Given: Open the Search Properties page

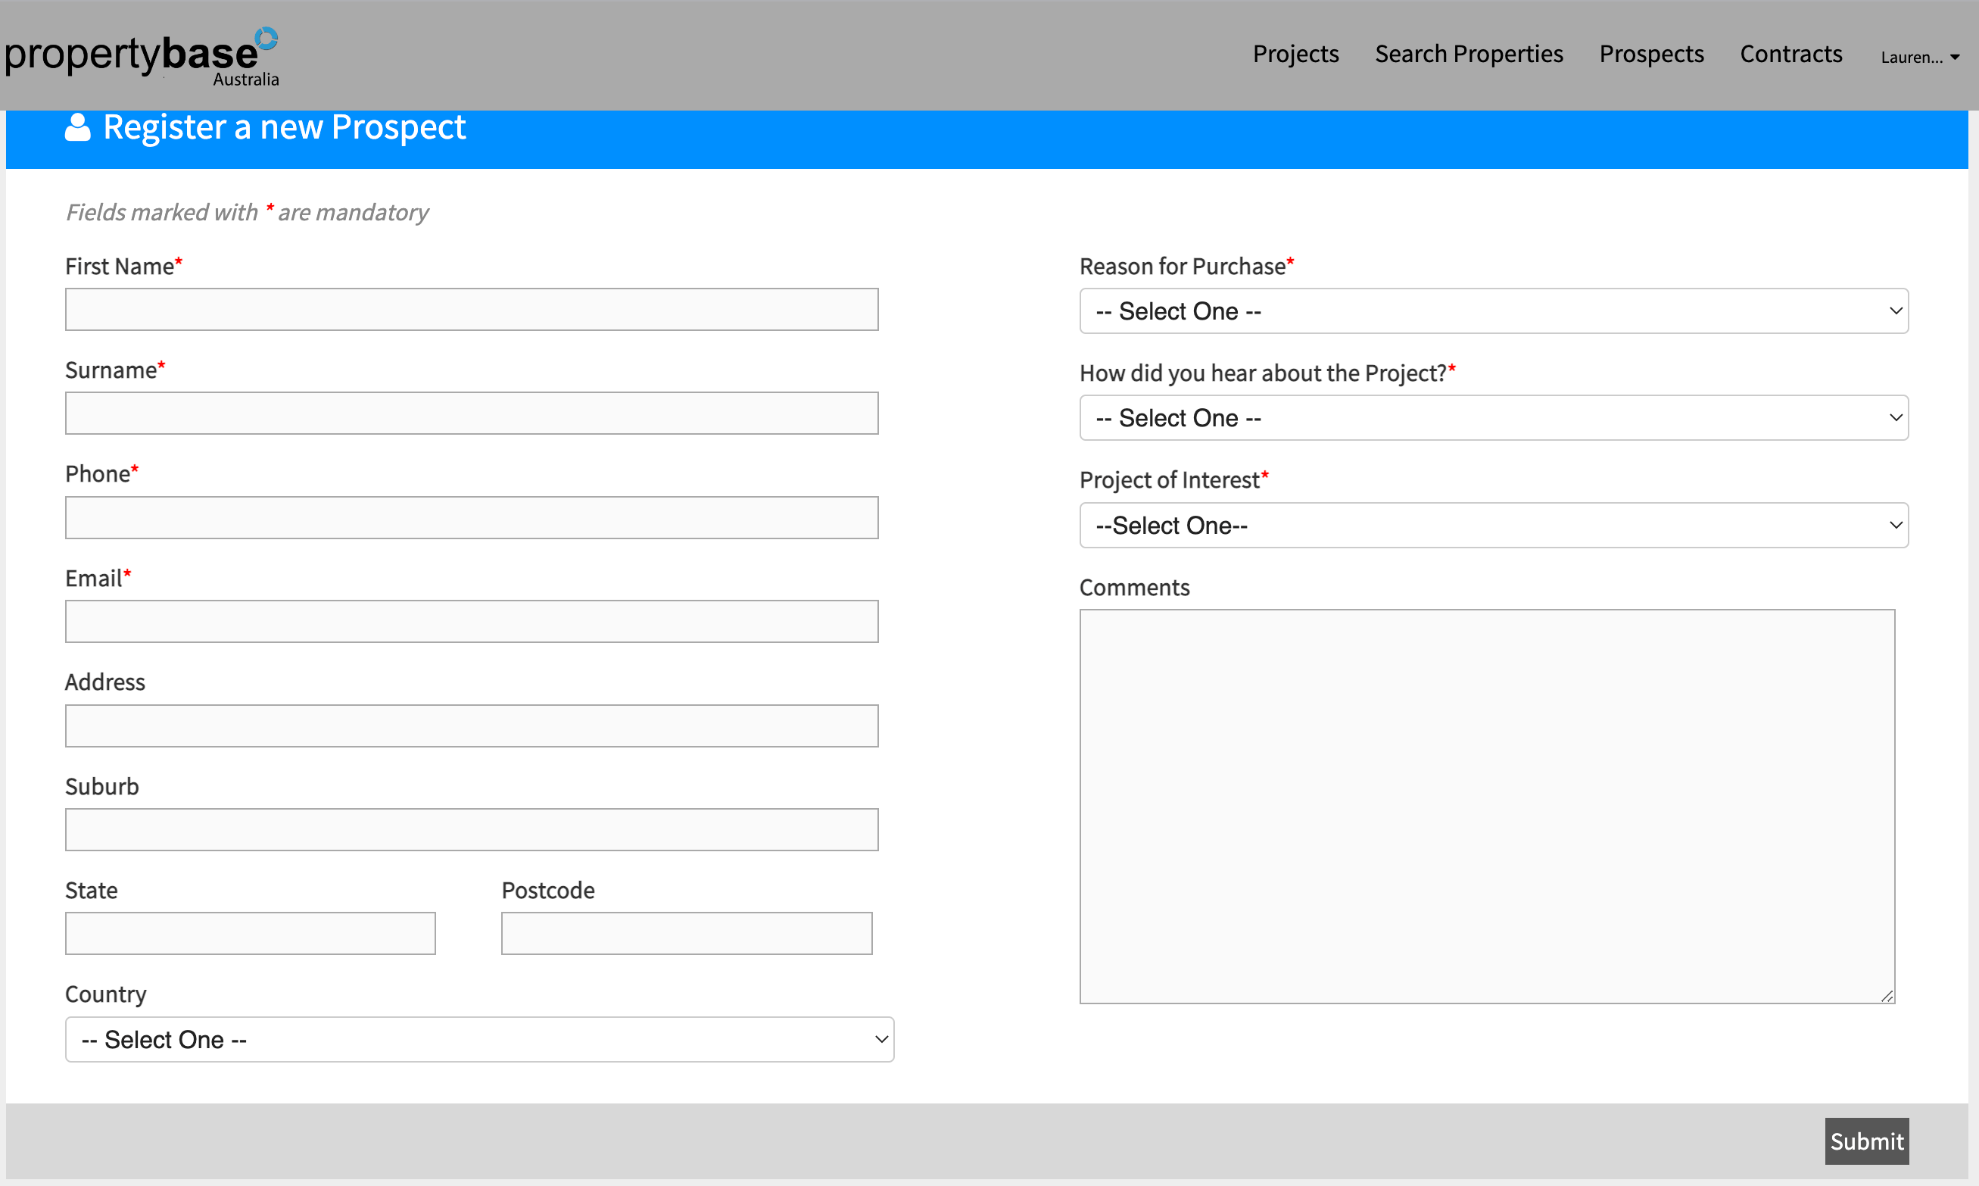Looking at the screenshot, I should [x=1469, y=54].
